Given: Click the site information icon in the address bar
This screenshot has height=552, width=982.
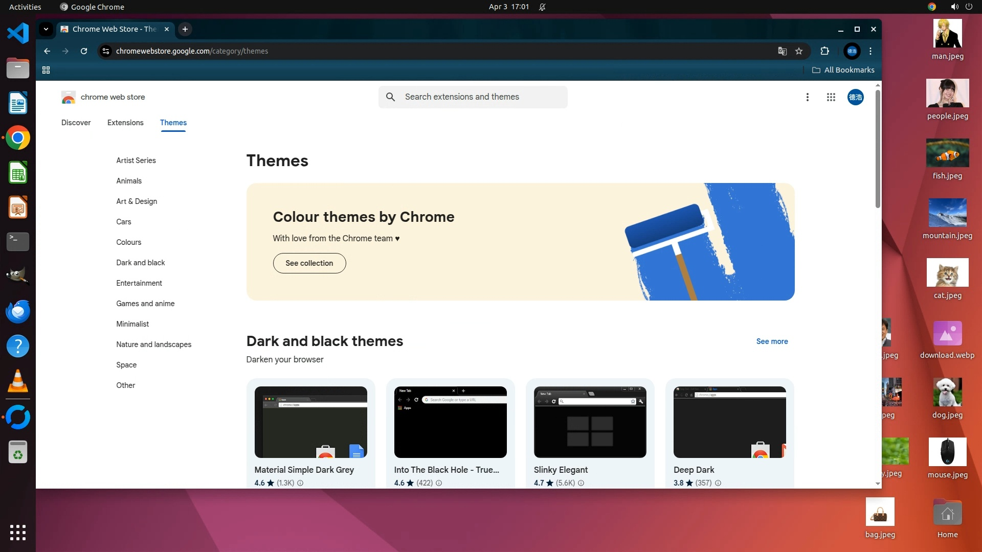Looking at the screenshot, I should tap(106, 51).
